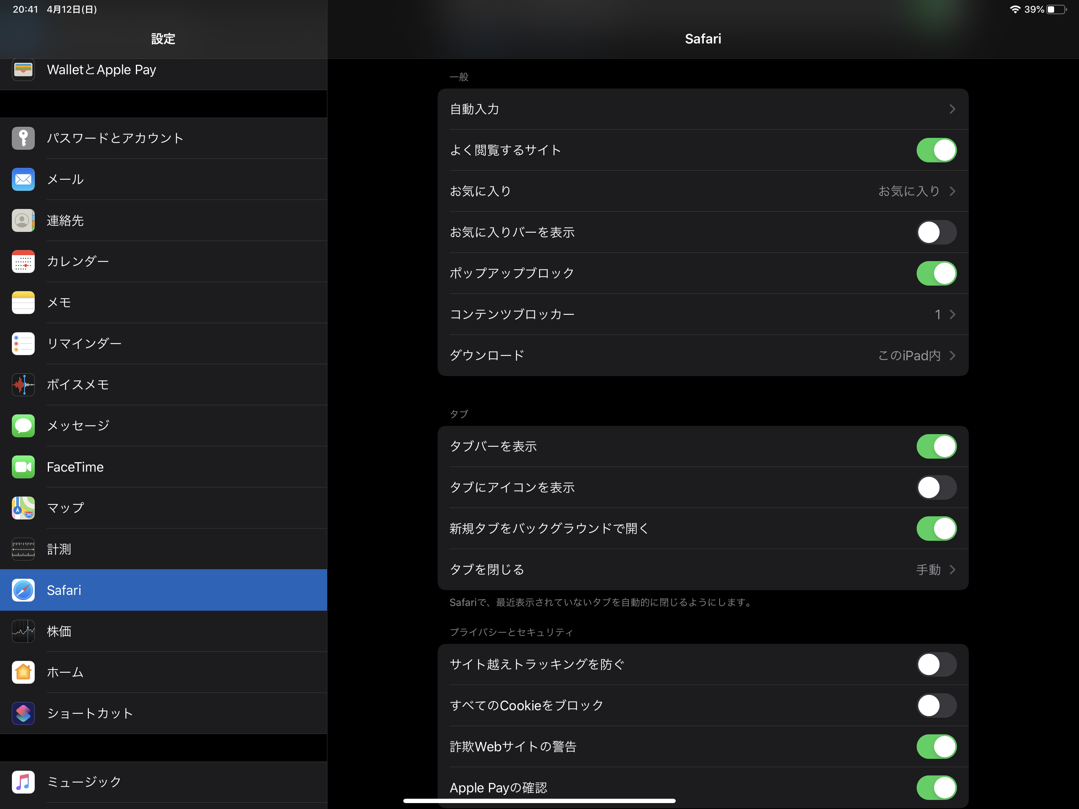Enable サイト越えトラッキングを防ぐ switch

(x=936, y=664)
